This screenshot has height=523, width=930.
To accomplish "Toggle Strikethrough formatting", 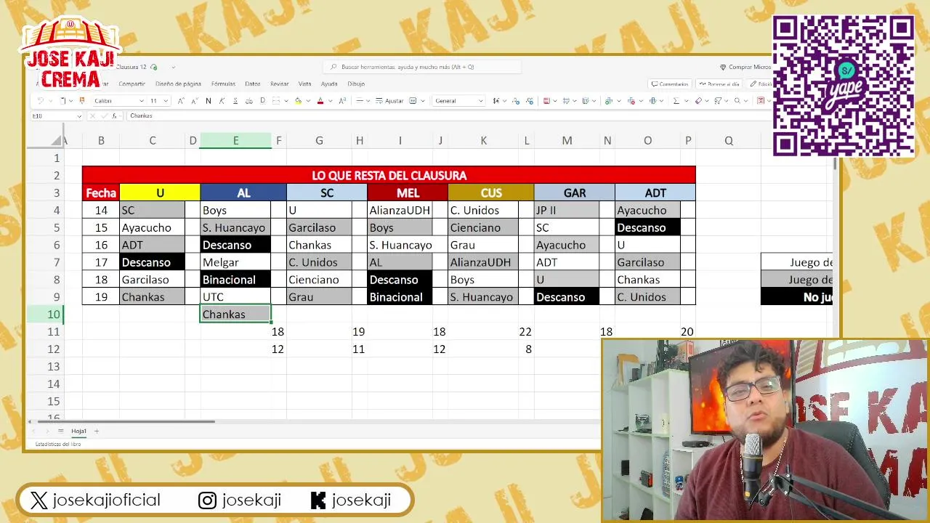I will coord(248,101).
